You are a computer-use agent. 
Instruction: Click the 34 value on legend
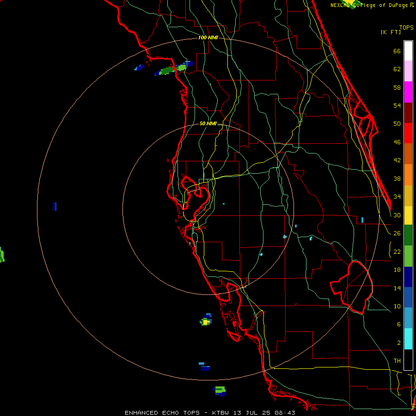(x=397, y=197)
